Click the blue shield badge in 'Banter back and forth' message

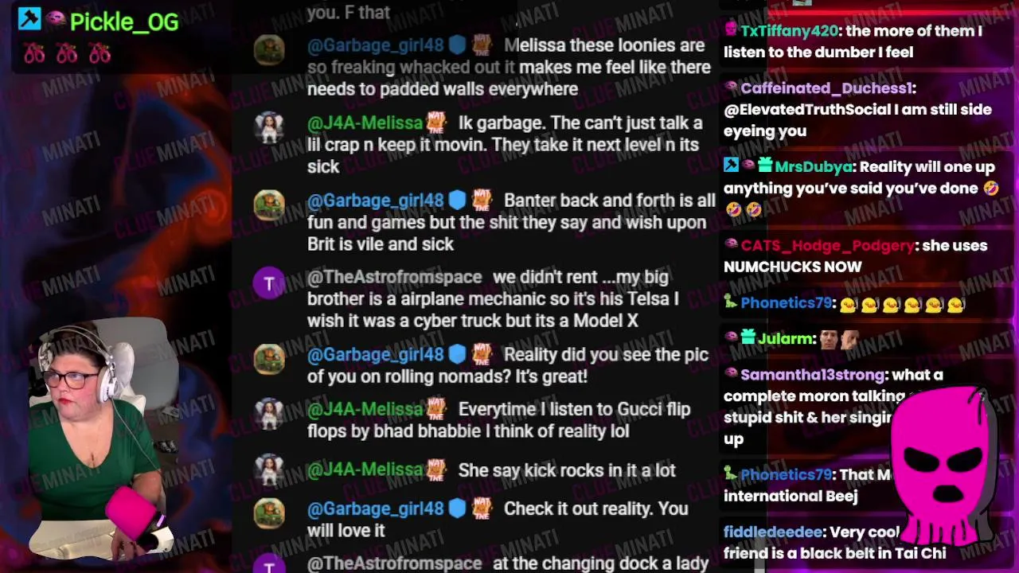[457, 201]
